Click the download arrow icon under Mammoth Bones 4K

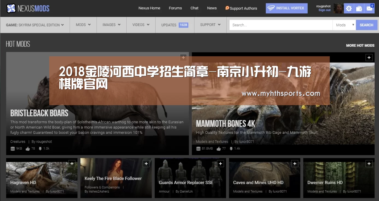(x=231, y=149)
